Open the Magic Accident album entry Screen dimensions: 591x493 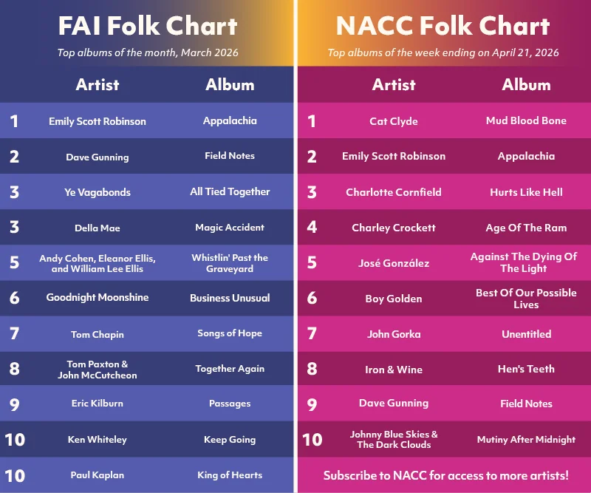[x=230, y=228]
